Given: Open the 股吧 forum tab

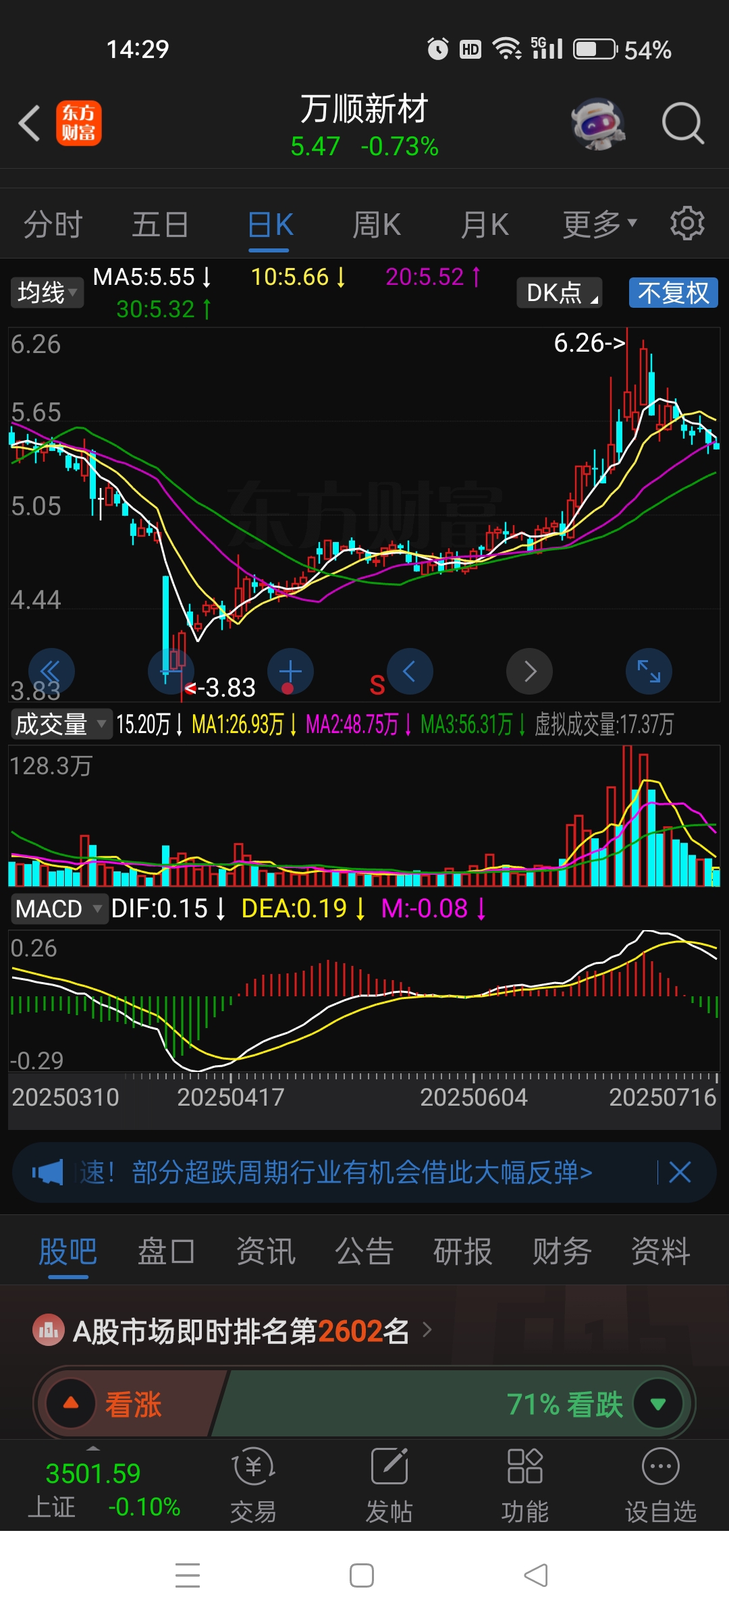Looking at the screenshot, I should pyautogui.click(x=68, y=1251).
